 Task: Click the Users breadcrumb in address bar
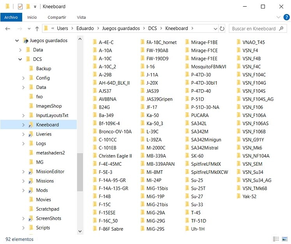tap(62, 28)
